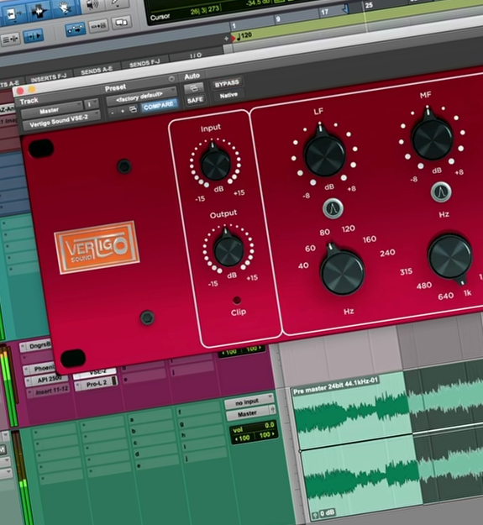This screenshot has width=483, height=525.
Task: Open the Vertigo Sound VSE-2 plugin selector
Action: tap(61, 120)
